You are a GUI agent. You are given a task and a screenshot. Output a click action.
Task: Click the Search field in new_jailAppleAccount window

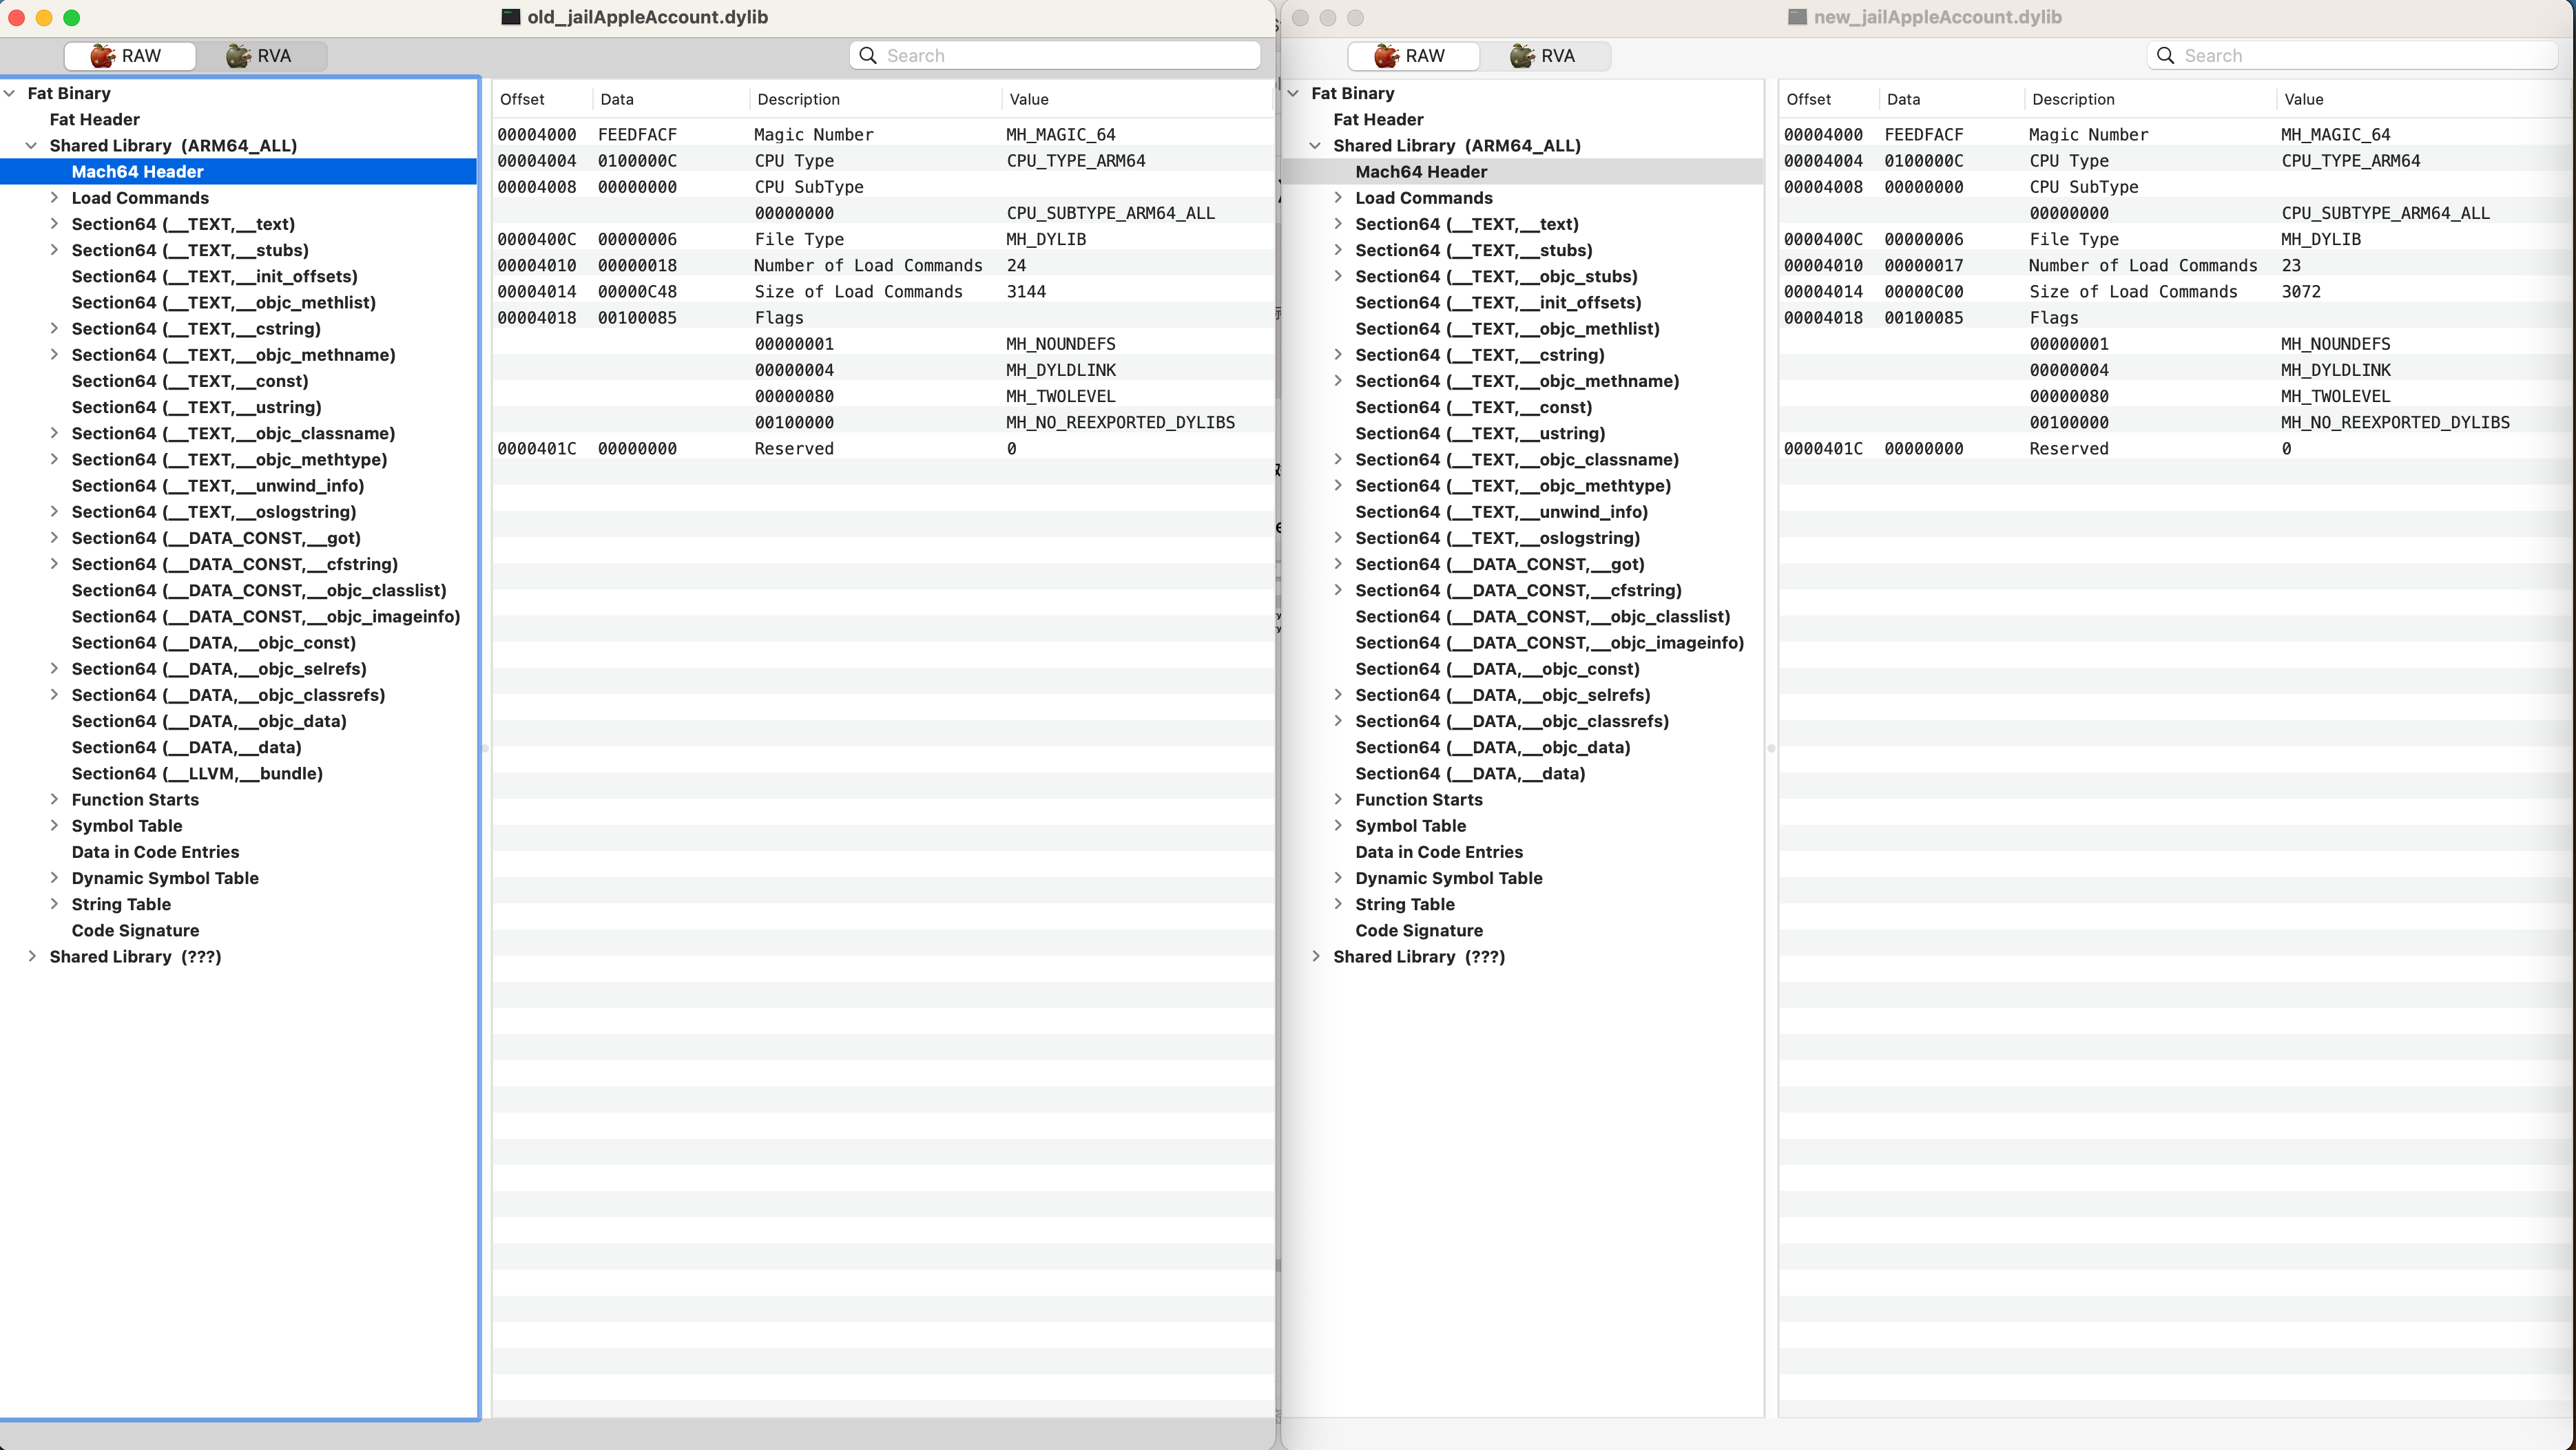[2353, 56]
